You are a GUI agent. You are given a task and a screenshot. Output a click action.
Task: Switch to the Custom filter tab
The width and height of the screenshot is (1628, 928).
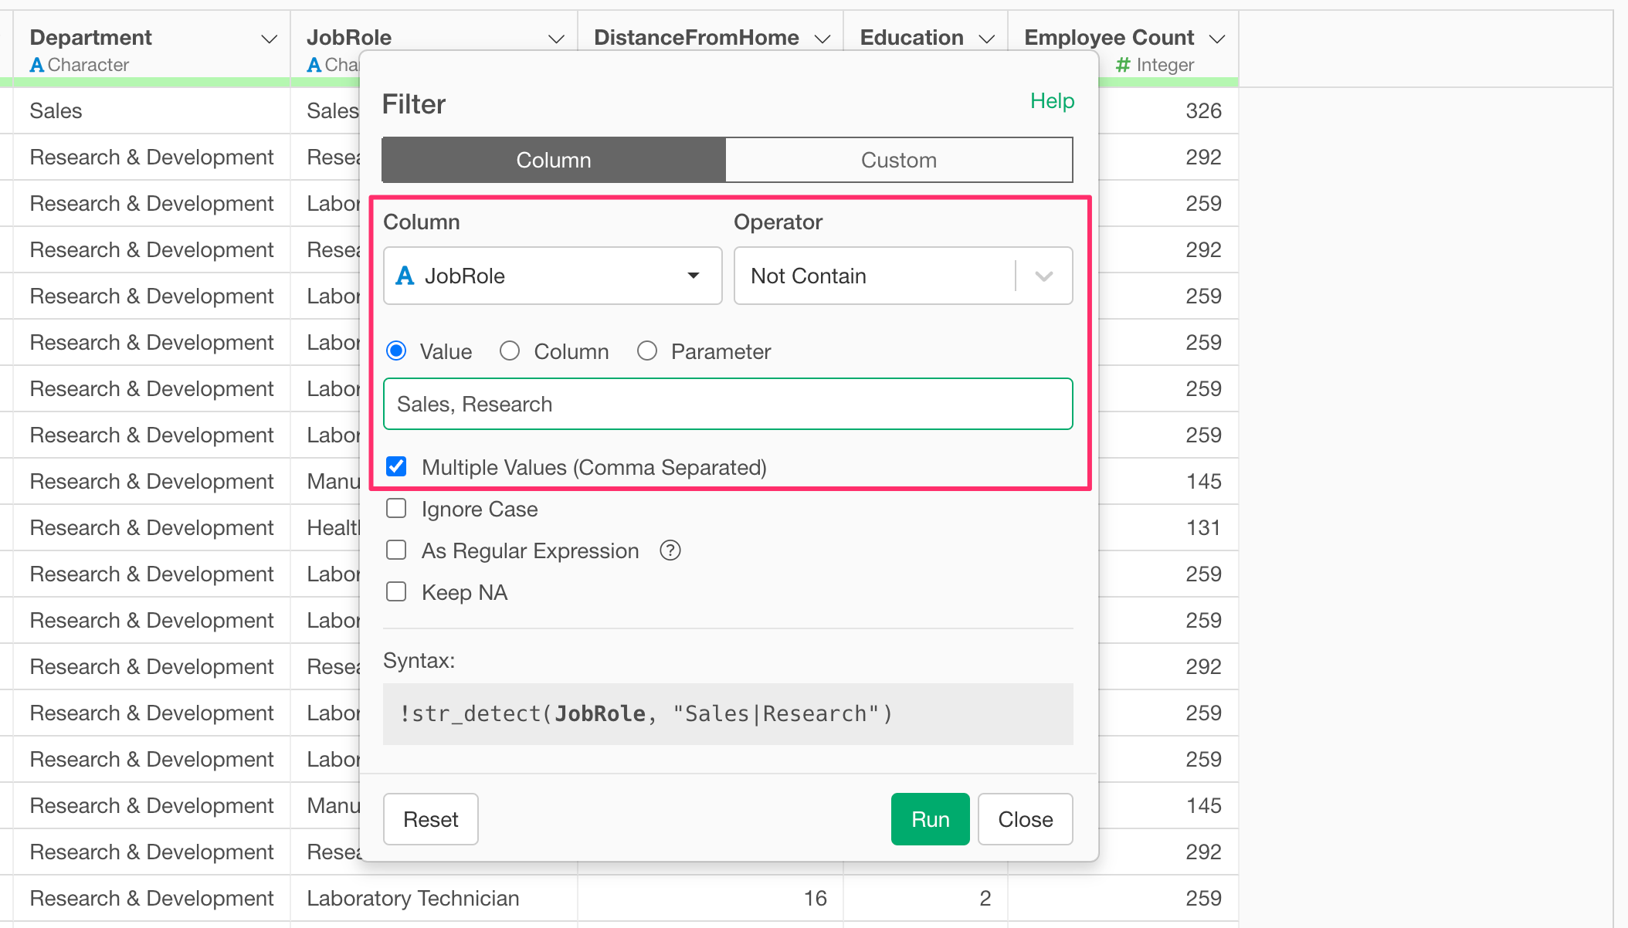898,160
